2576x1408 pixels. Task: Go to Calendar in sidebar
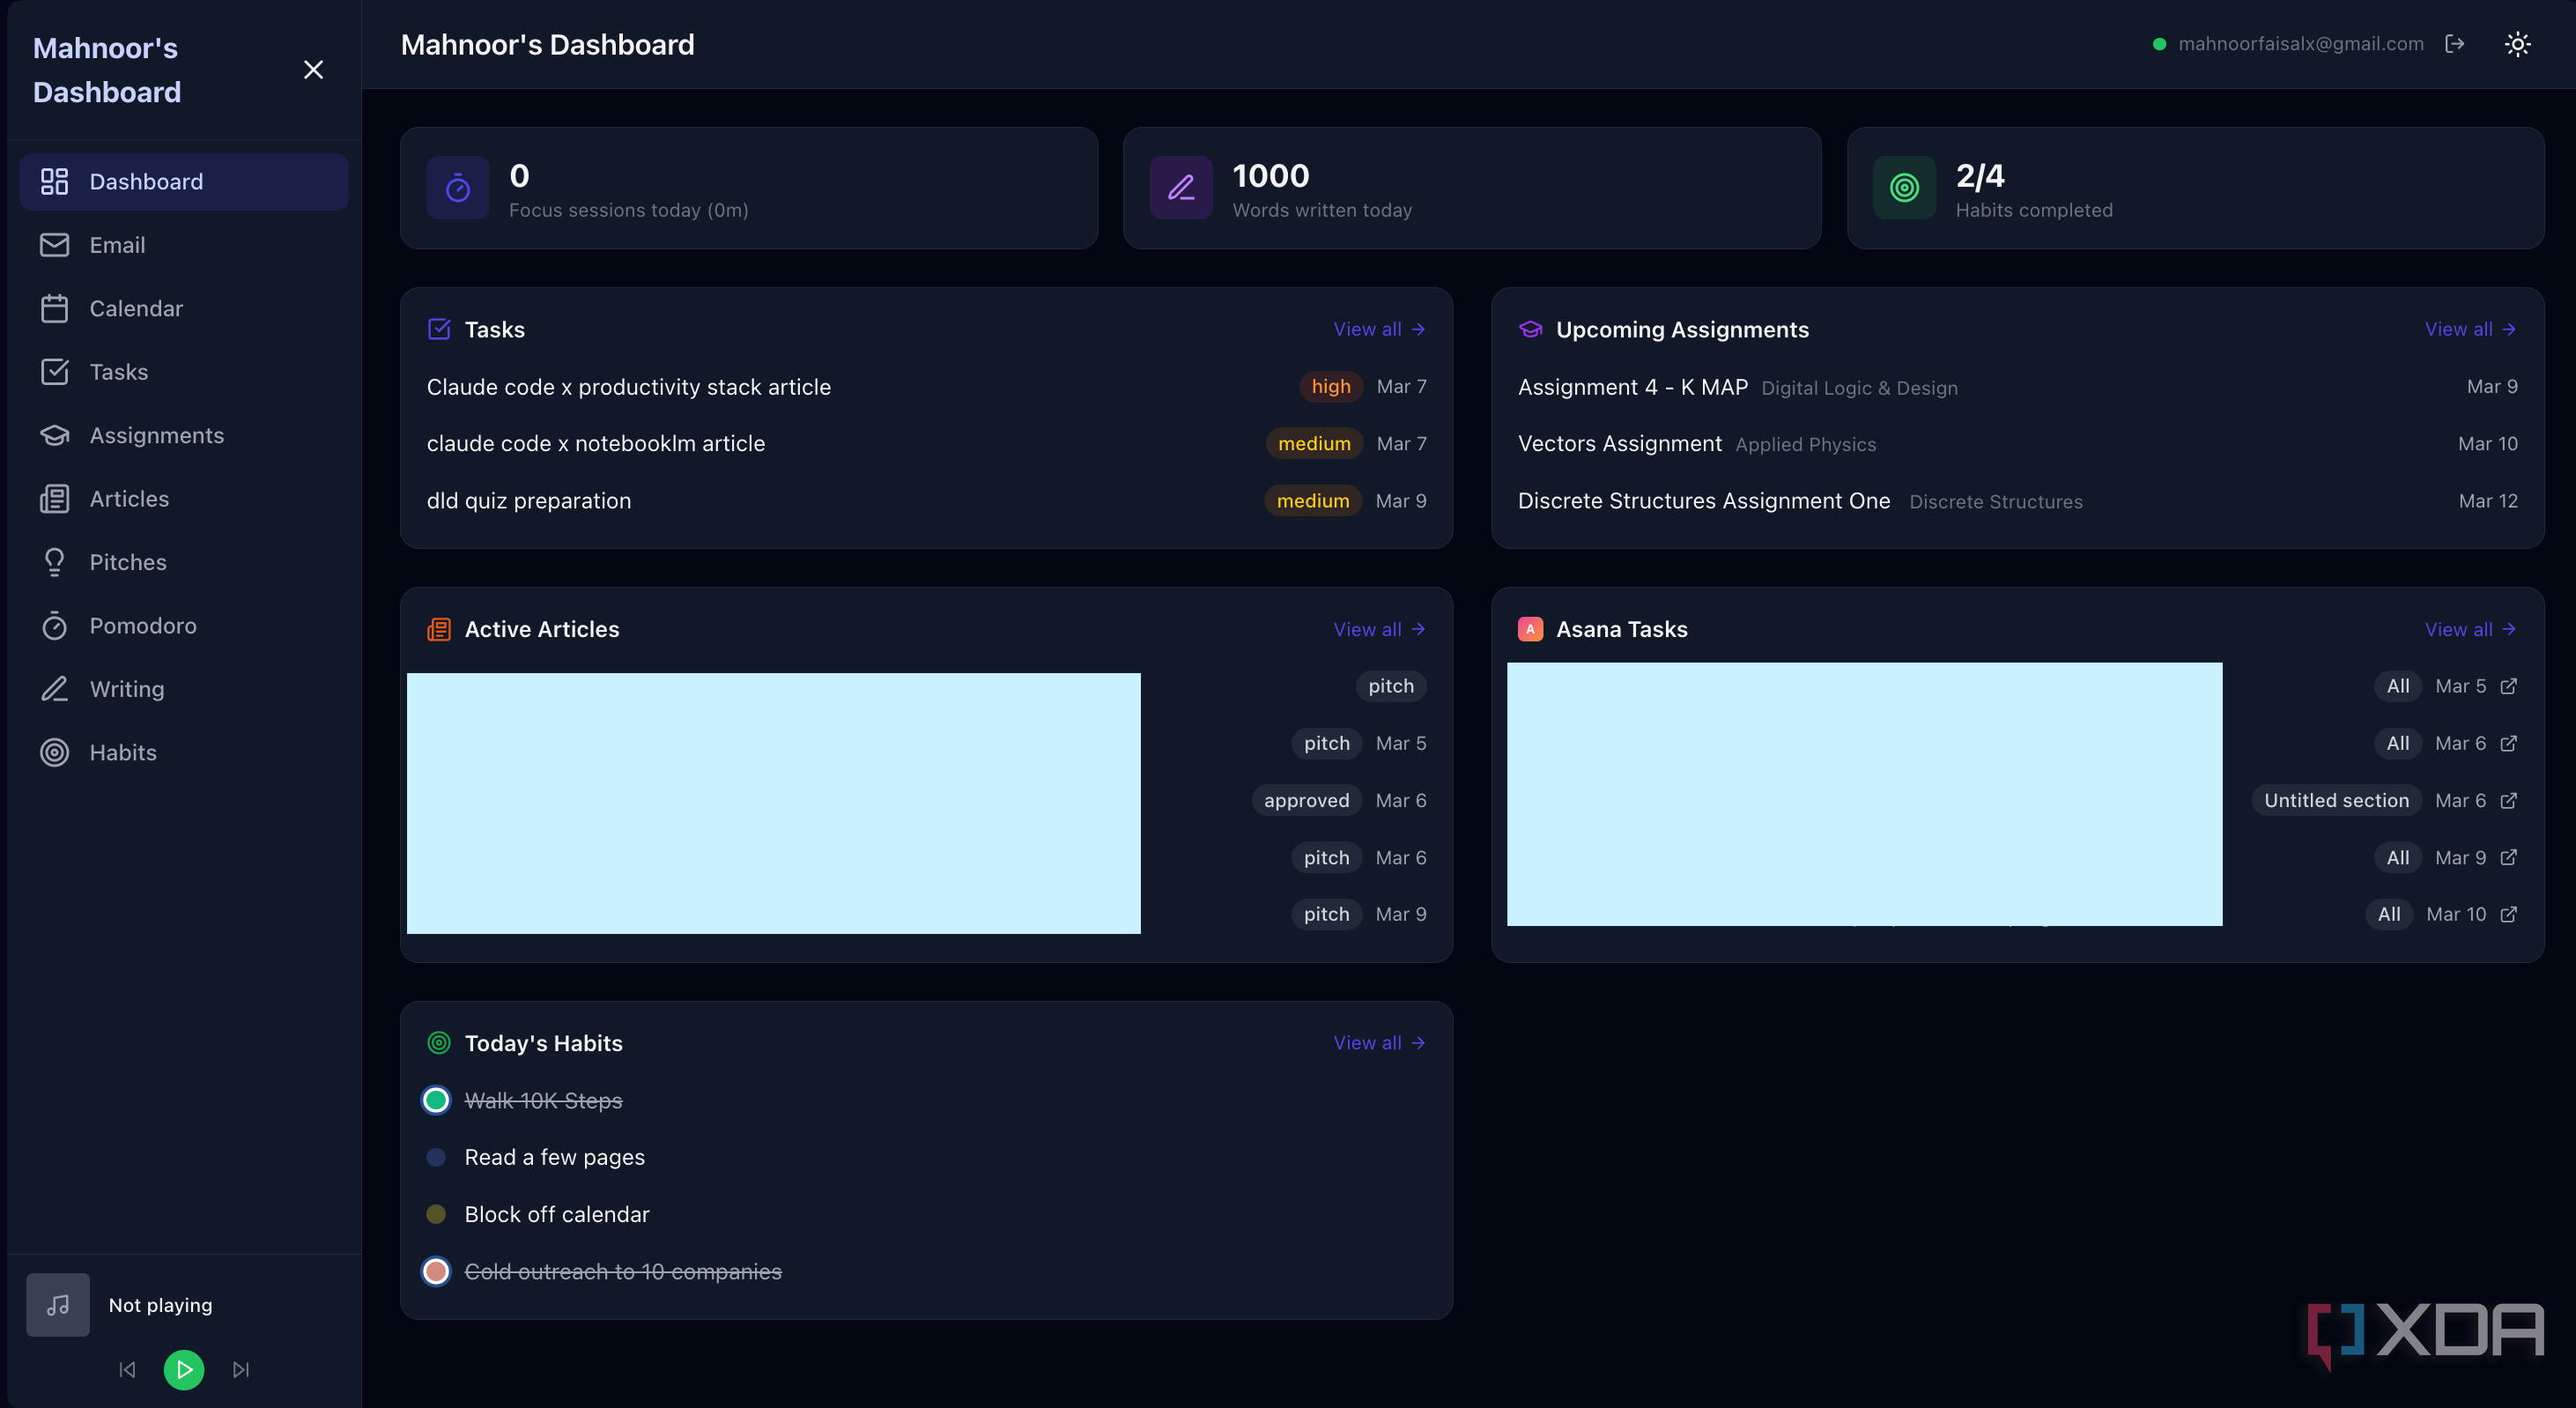(184, 308)
